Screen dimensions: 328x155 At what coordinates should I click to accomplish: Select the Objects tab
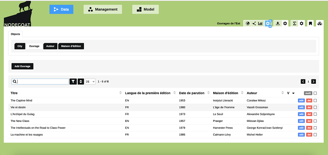click(x=16, y=34)
